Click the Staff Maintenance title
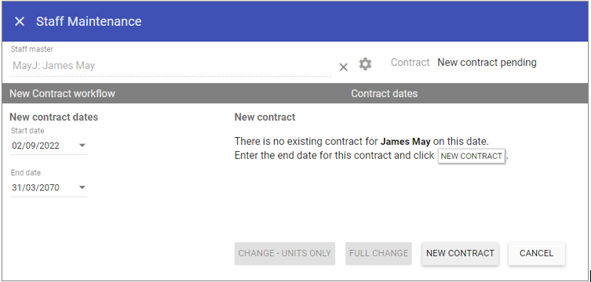 (89, 21)
